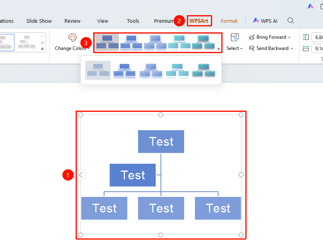Select the top Test box in diagram

[x=161, y=141]
